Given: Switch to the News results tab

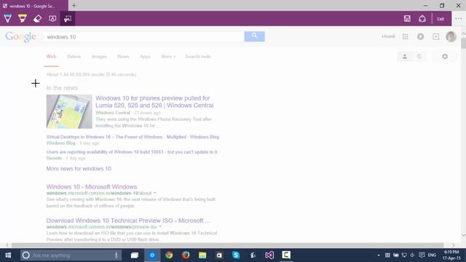Looking at the screenshot, I should point(123,57).
